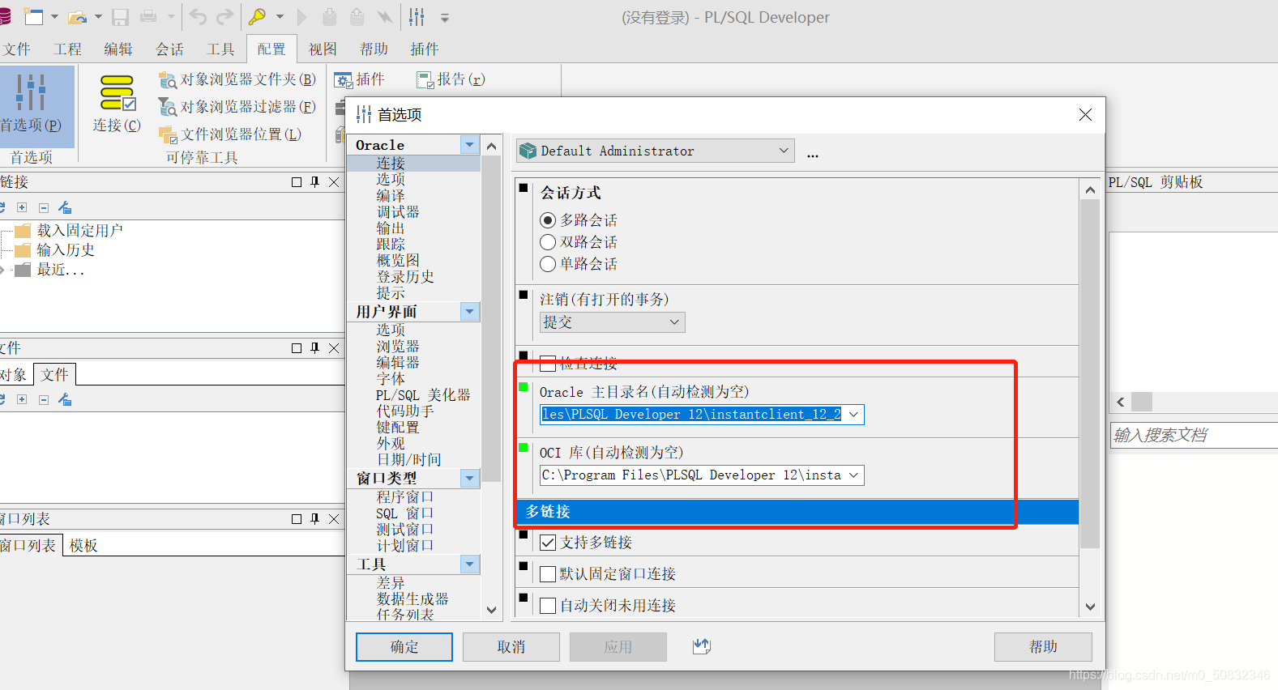Click the 插件 ribbon button

(360, 79)
